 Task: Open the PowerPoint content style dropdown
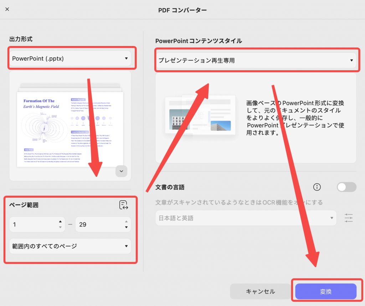(256, 60)
